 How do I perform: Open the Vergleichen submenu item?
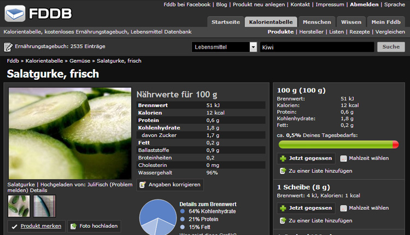[x=390, y=32]
